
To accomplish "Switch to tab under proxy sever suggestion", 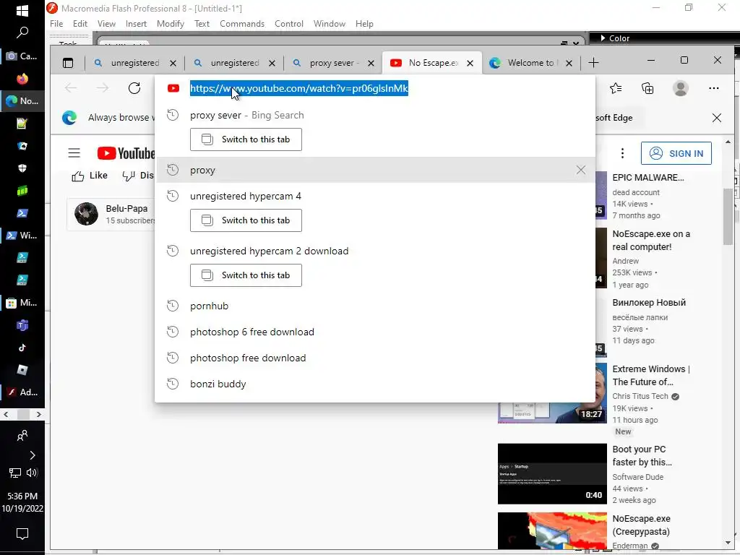I will [x=246, y=139].
